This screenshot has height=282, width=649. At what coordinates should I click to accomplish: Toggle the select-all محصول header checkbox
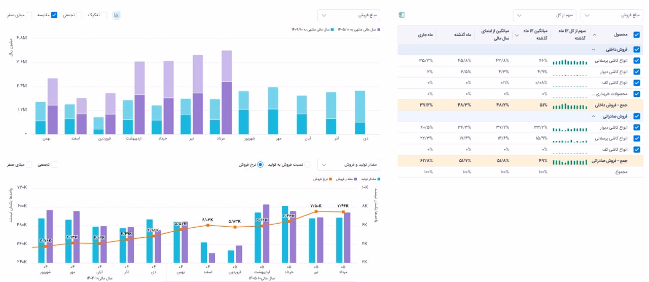pos(637,35)
